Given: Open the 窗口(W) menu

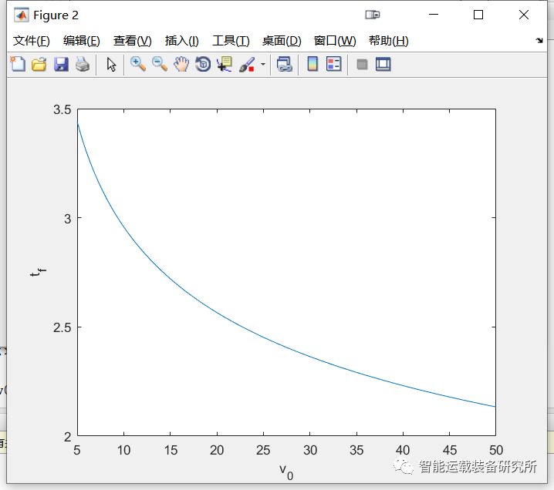Looking at the screenshot, I should 335,41.
